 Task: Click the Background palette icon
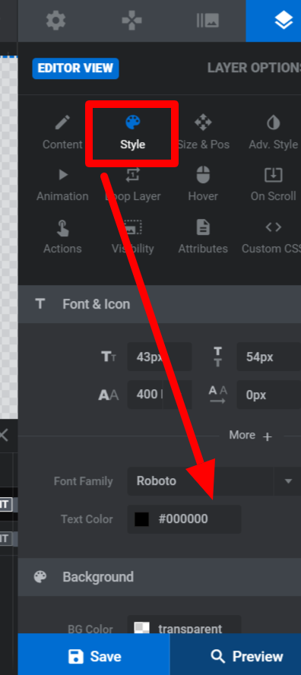tap(40, 577)
